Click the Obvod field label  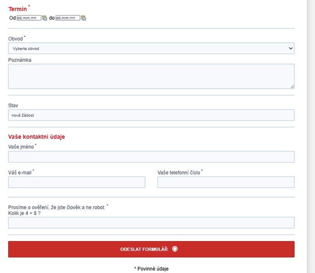point(16,39)
